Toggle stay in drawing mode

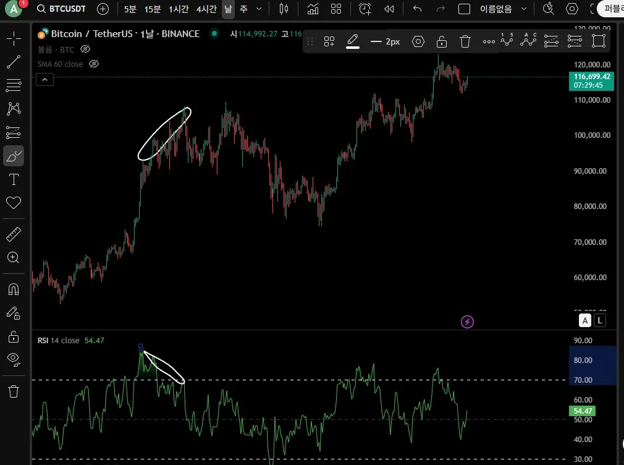click(14, 313)
